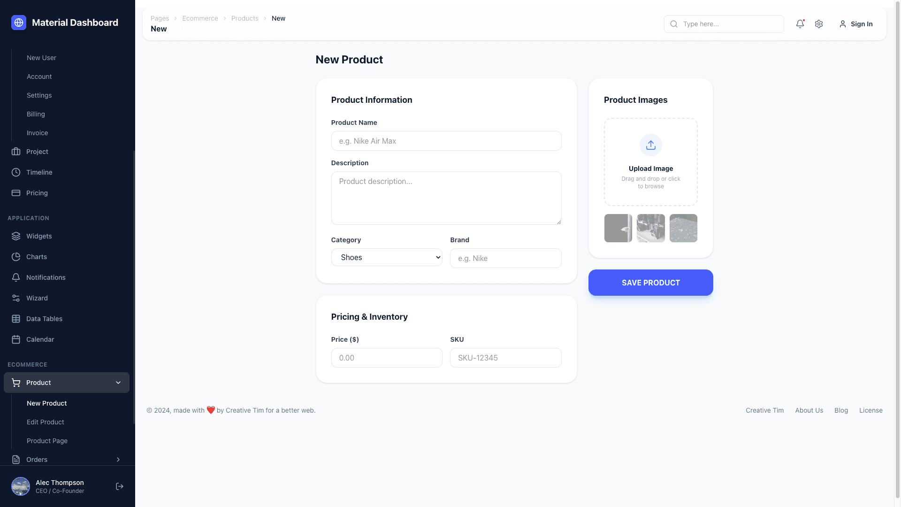Select the first product image thumbnail
The height and width of the screenshot is (507, 901).
(618, 228)
